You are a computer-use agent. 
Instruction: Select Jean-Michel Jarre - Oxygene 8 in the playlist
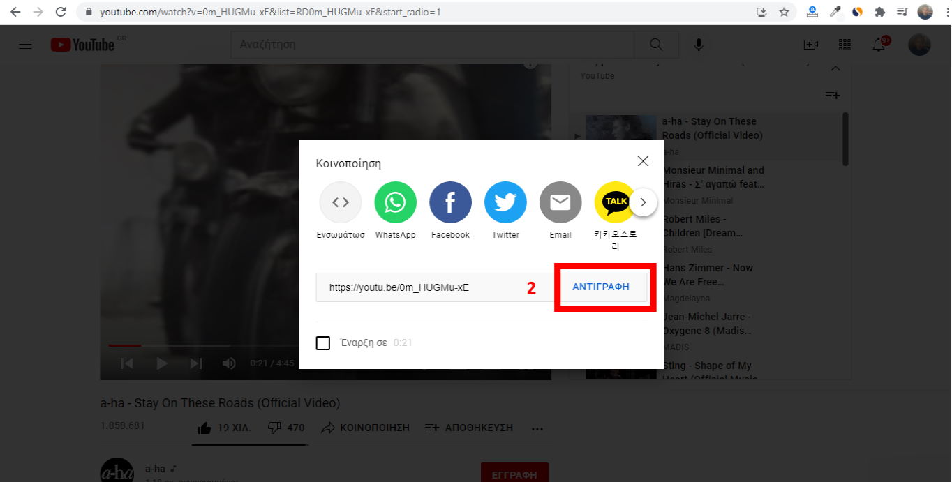[x=707, y=324]
